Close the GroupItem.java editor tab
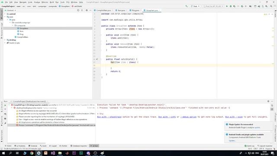The height and width of the screenshot is (156, 277). tap(160, 10)
